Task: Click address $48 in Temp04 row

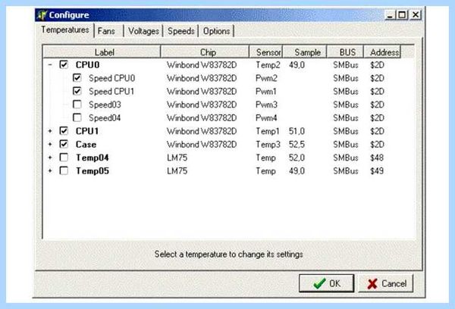Action: [x=377, y=158]
